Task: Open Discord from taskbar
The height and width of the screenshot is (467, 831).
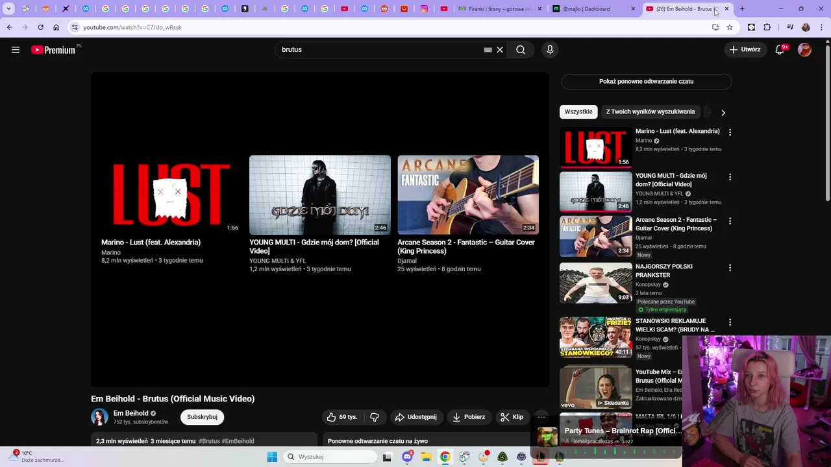Action: (x=407, y=457)
